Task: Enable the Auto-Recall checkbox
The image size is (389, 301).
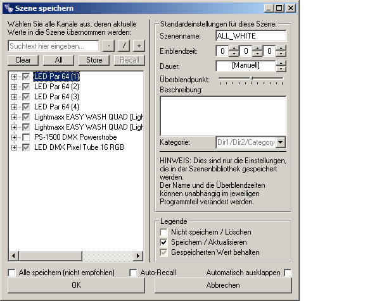Action: coord(133,273)
